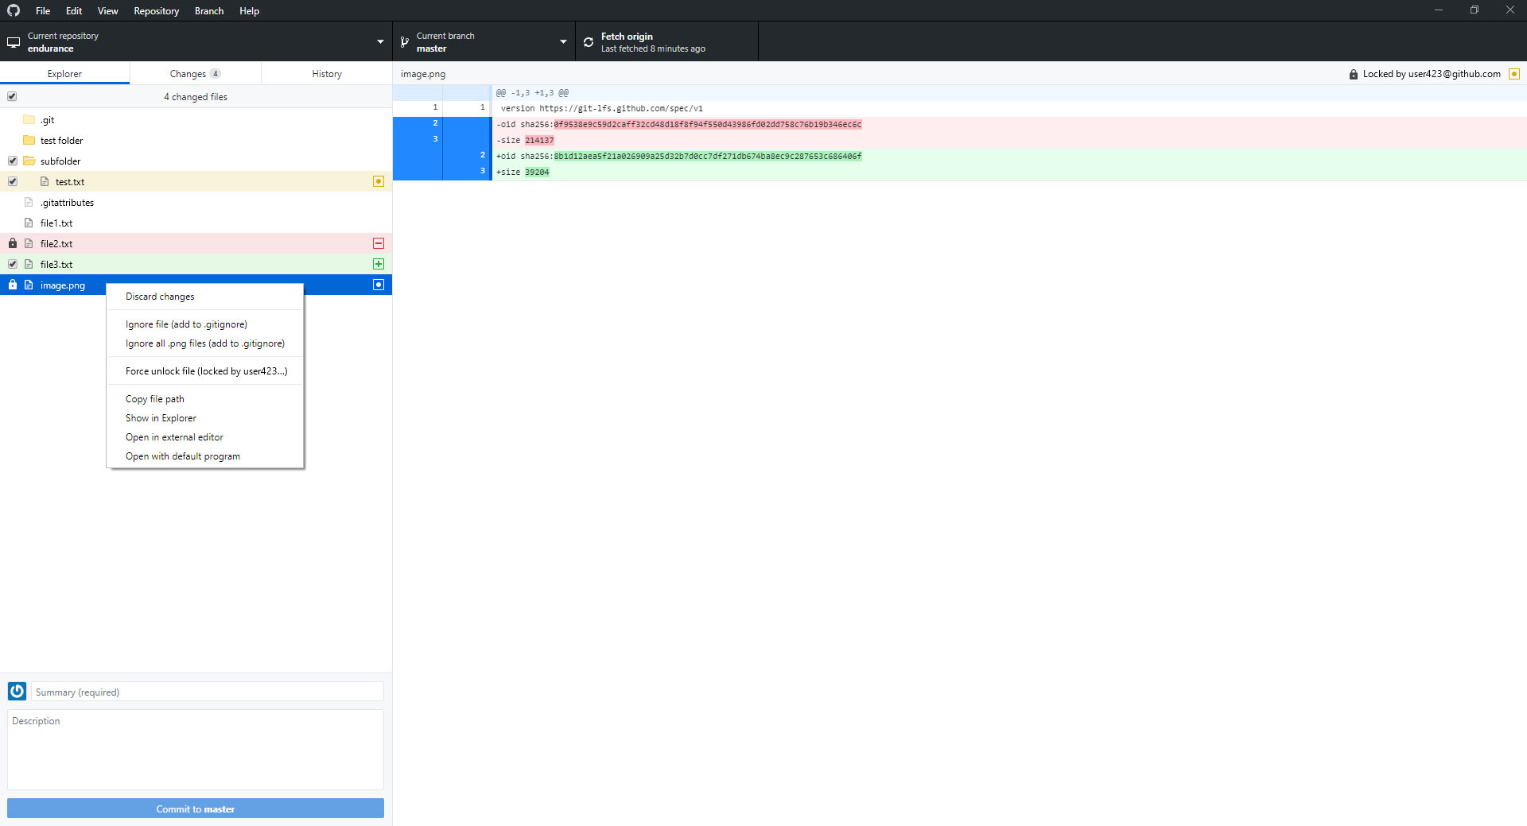This screenshot has width=1527, height=826.
Task: Click the lock icon beside file2.txt
Action: click(12, 243)
